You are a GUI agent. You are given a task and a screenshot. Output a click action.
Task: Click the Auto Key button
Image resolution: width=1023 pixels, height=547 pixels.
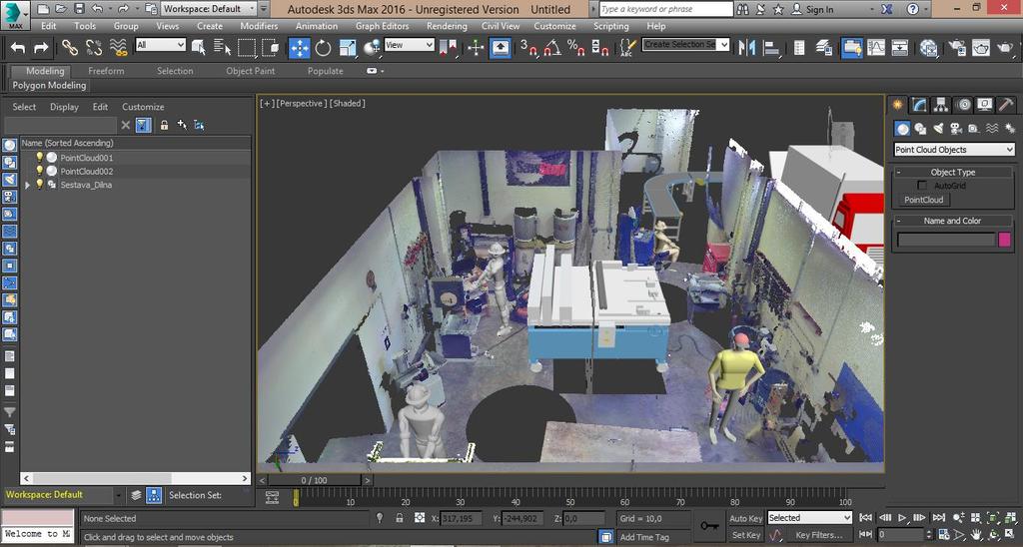[745, 518]
